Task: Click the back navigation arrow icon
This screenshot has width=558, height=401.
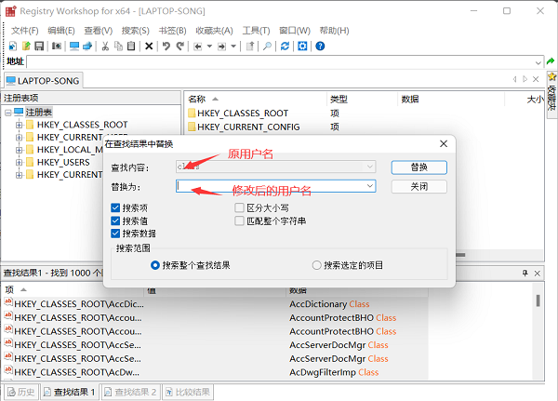Action: (198, 47)
